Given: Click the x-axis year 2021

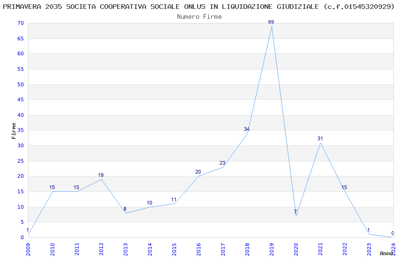Looking at the screenshot, I should pos(320,249).
